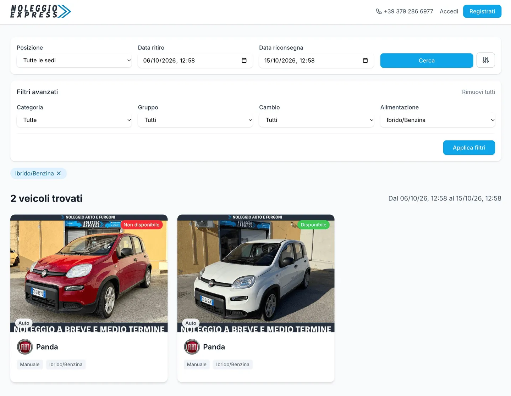Toggle the advanced filters sliders icon
The height and width of the screenshot is (396, 511).
point(485,60)
